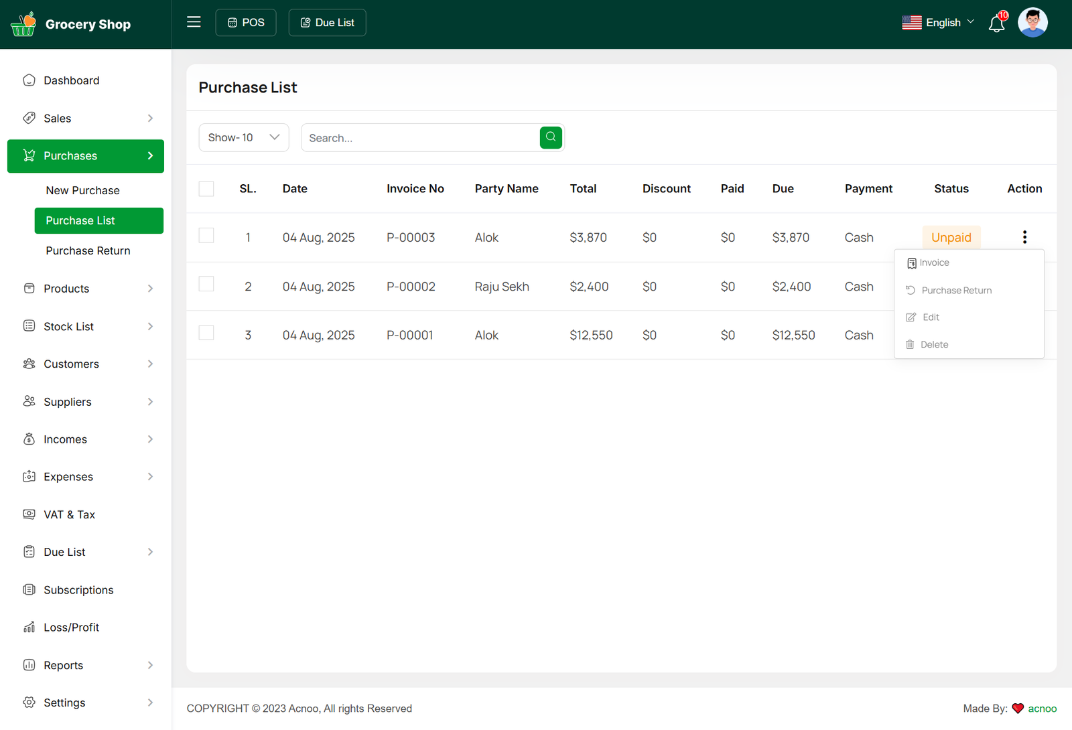Click the green search magnifier button

(550, 137)
